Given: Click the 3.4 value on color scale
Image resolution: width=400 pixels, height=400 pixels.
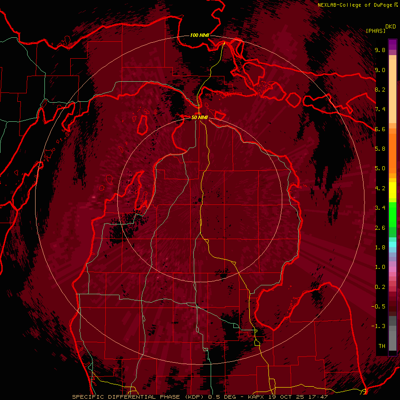Looking at the screenshot, I should [x=380, y=208].
